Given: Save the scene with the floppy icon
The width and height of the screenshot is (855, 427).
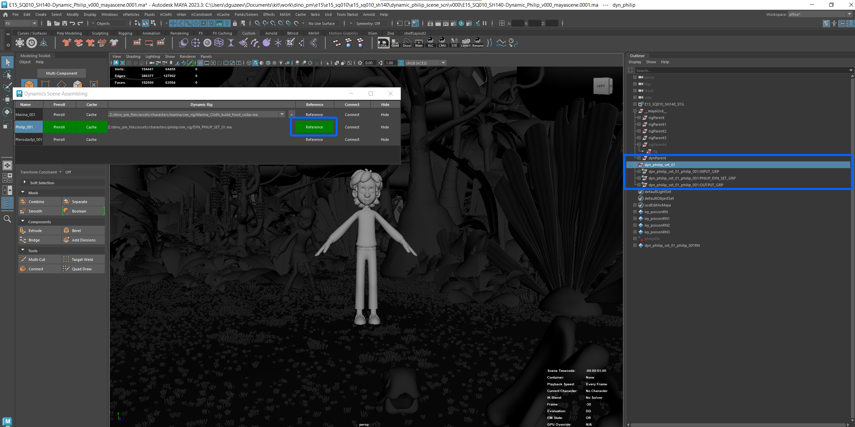Looking at the screenshot, I should click(64, 23).
